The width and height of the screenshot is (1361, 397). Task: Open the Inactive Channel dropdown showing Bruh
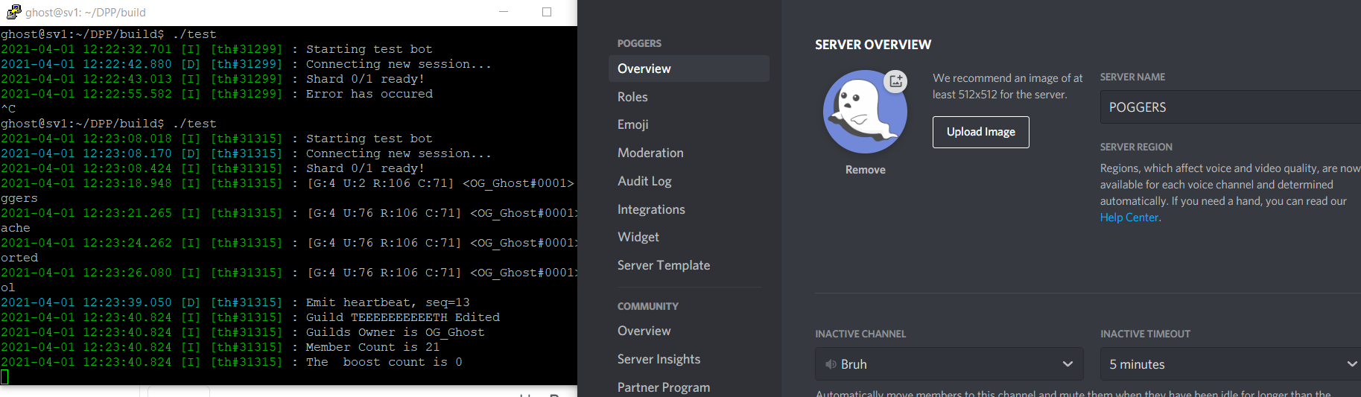coord(949,364)
